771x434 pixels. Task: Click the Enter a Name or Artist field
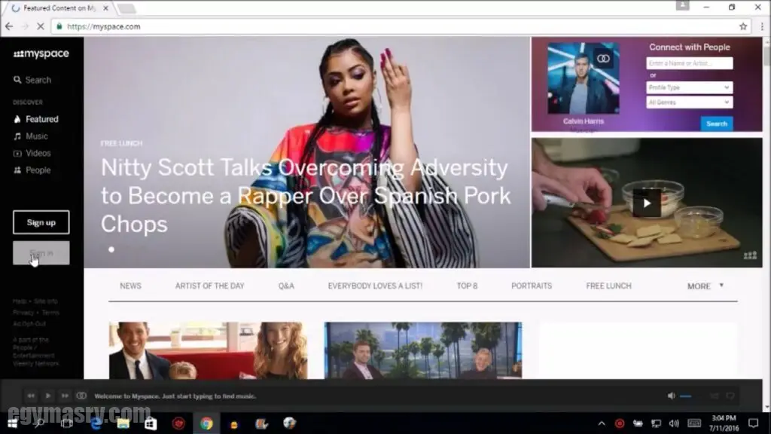(x=689, y=64)
